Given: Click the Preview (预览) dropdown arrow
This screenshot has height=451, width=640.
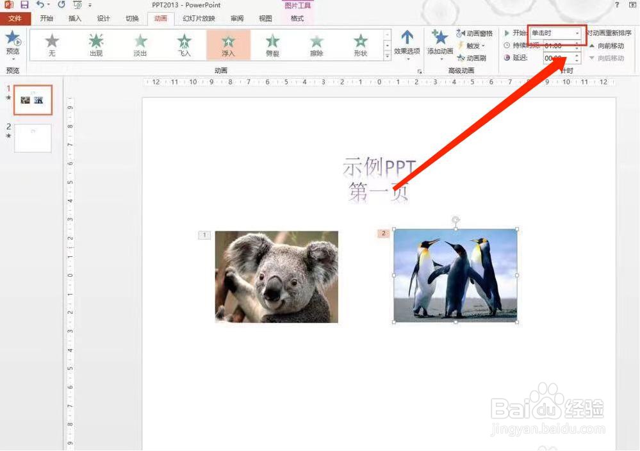Looking at the screenshot, I should (13, 59).
